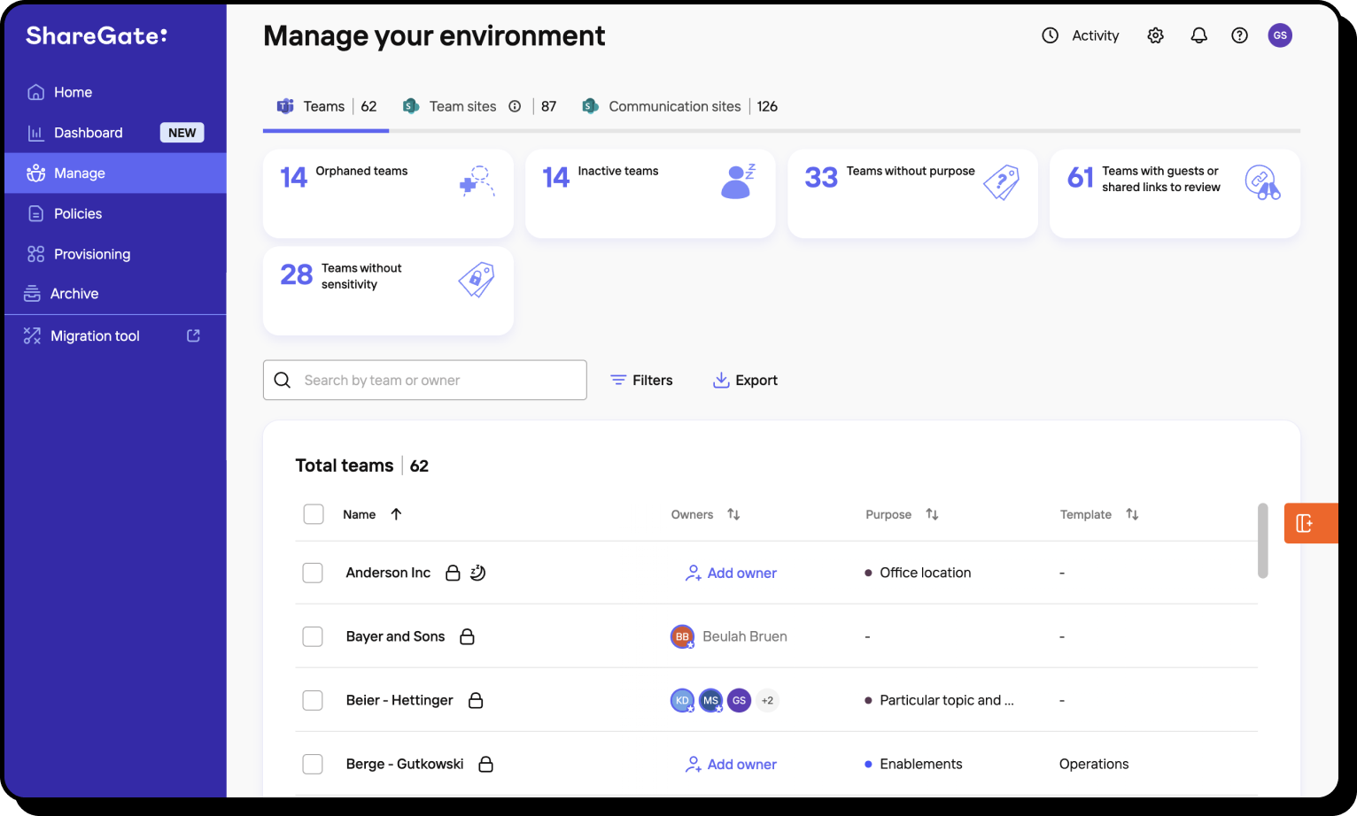
Task: Add owner for Berge - Gutkowski
Action: 732,764
